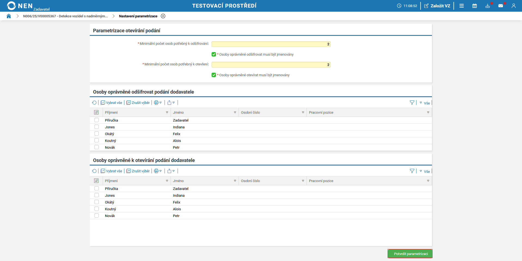The width and height of the screenshot is (522, 261).
Task: Refresh the decryption persons table
Action: pos(94,103)
